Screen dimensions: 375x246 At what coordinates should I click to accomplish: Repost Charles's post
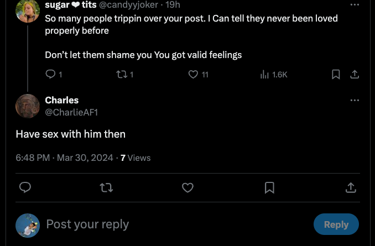(x=106, y=187)
